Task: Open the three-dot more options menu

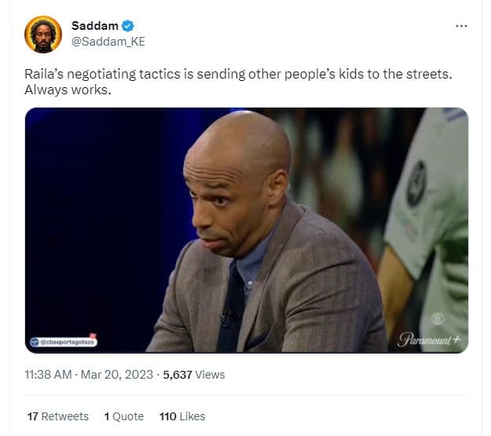Action: (461, 26)
